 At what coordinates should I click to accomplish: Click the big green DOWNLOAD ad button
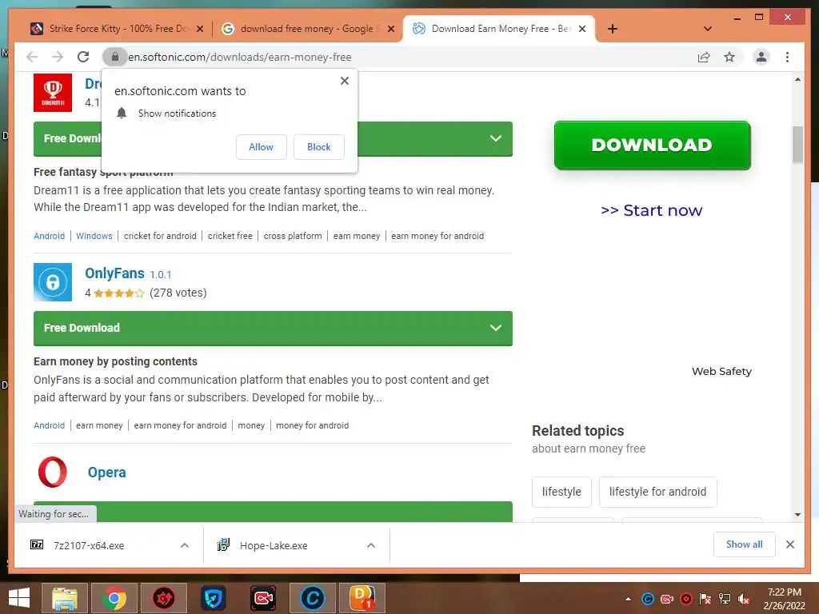coord(652,146)
